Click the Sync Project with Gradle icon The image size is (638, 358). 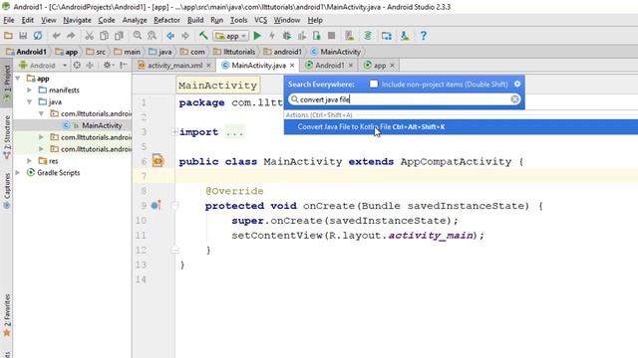[x=368, y=36]
